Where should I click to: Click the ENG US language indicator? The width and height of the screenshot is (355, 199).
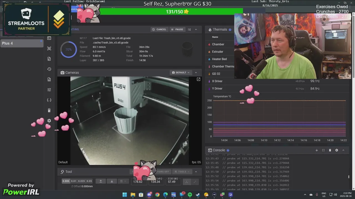pyautogui.click(x=324, y=195)
